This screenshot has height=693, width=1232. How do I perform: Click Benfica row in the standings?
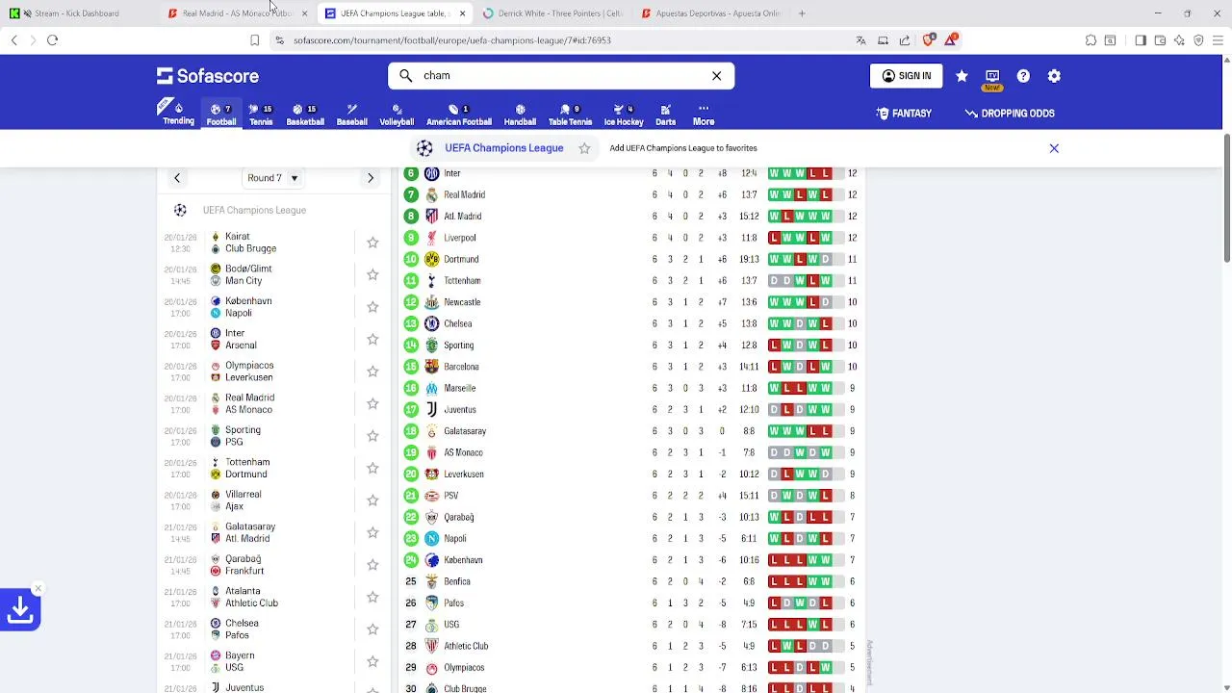tap(631, 581)
